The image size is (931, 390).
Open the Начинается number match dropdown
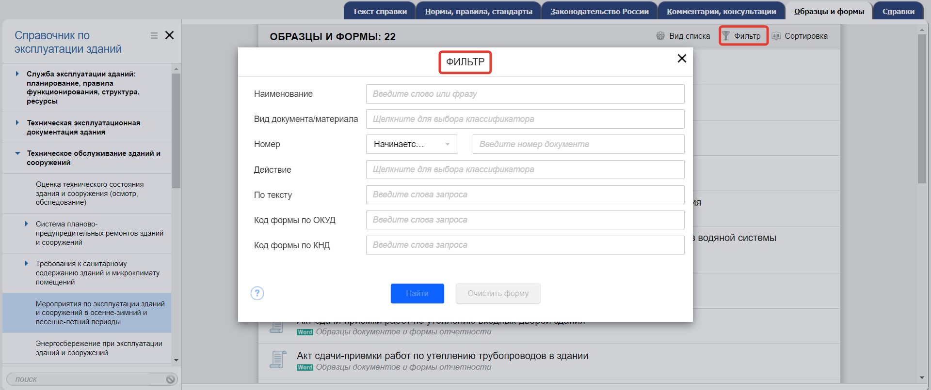point(412,144)
